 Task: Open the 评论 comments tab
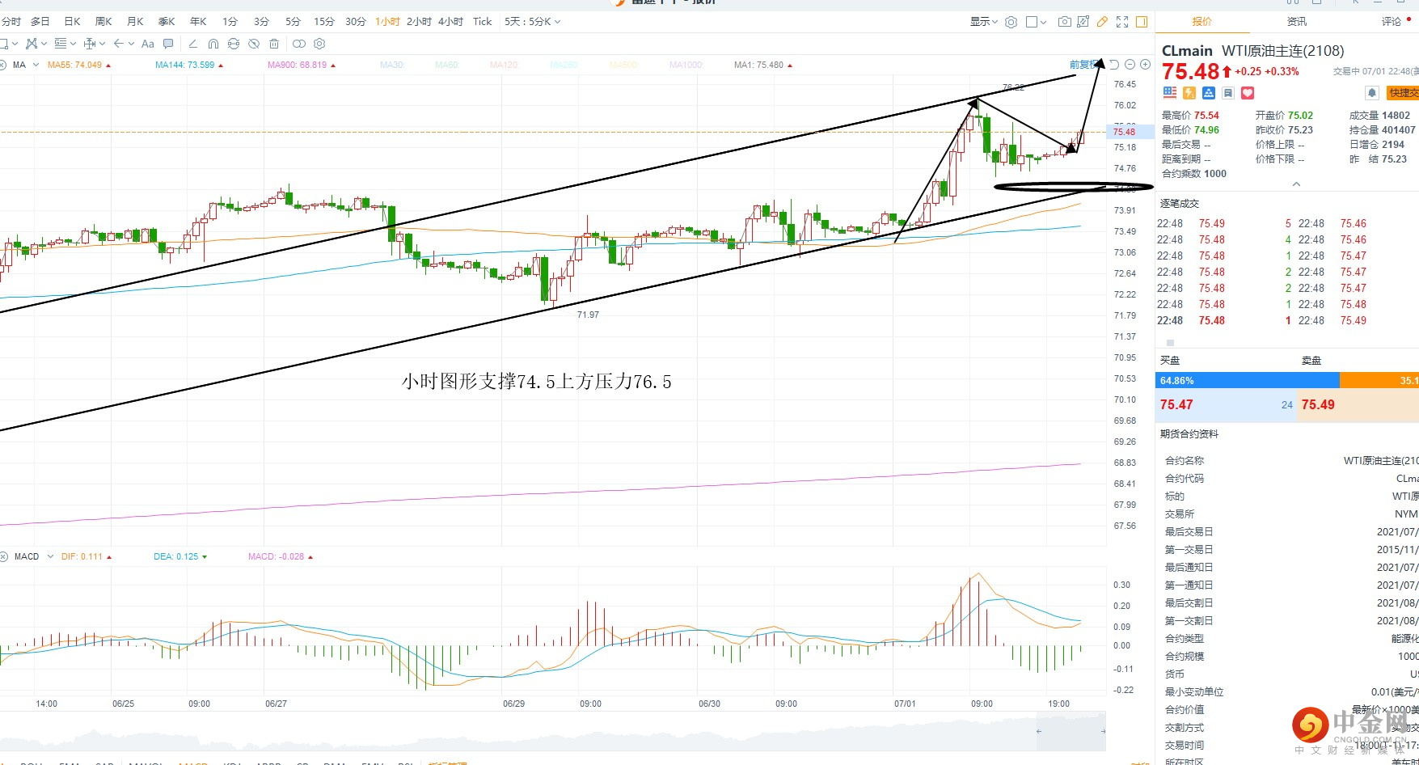click(1392, 22)
